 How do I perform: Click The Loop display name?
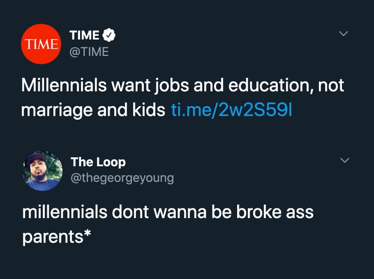click(98, 161)
